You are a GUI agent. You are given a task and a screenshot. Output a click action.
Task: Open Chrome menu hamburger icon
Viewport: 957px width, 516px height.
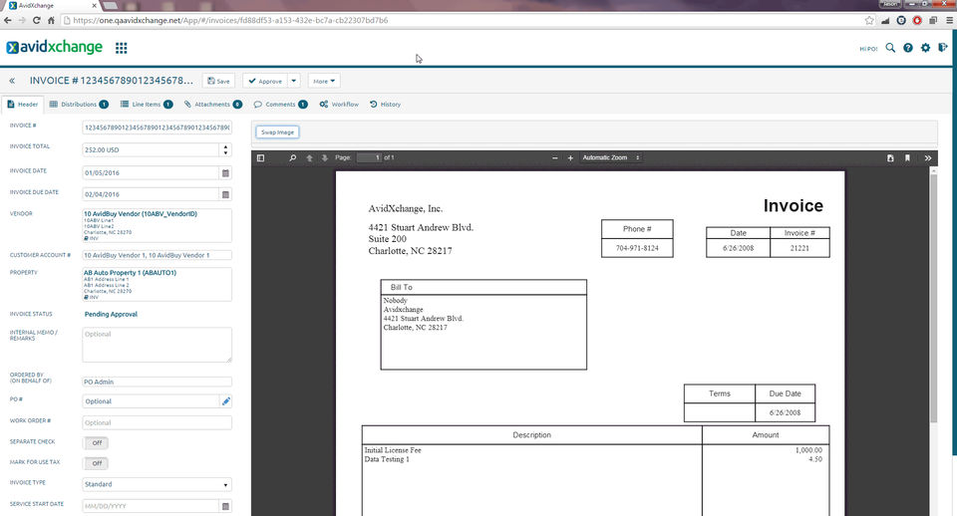(949, 20)
